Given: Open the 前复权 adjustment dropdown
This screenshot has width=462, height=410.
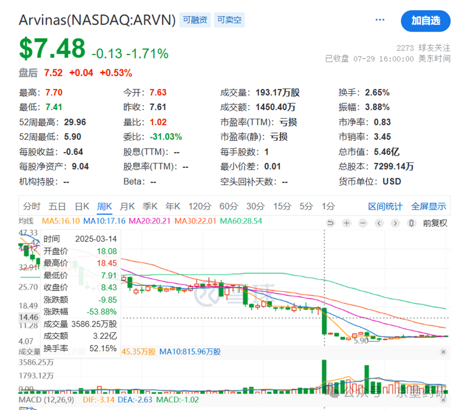Looking at the screenshot, I should click(x=435, y=223).
